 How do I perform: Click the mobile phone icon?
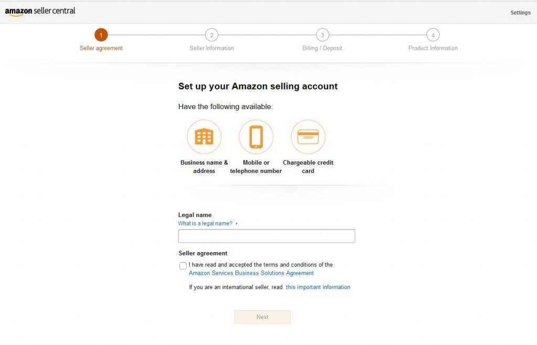pos(256,137)
